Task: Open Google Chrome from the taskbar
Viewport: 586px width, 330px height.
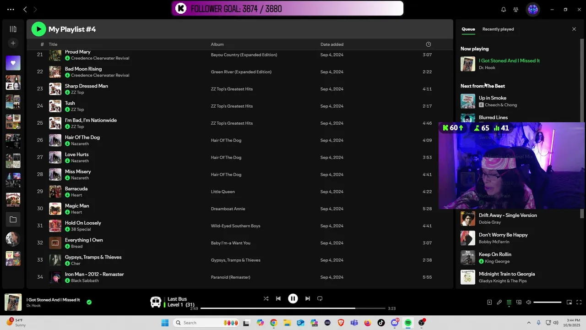Action: click(273, 323)
